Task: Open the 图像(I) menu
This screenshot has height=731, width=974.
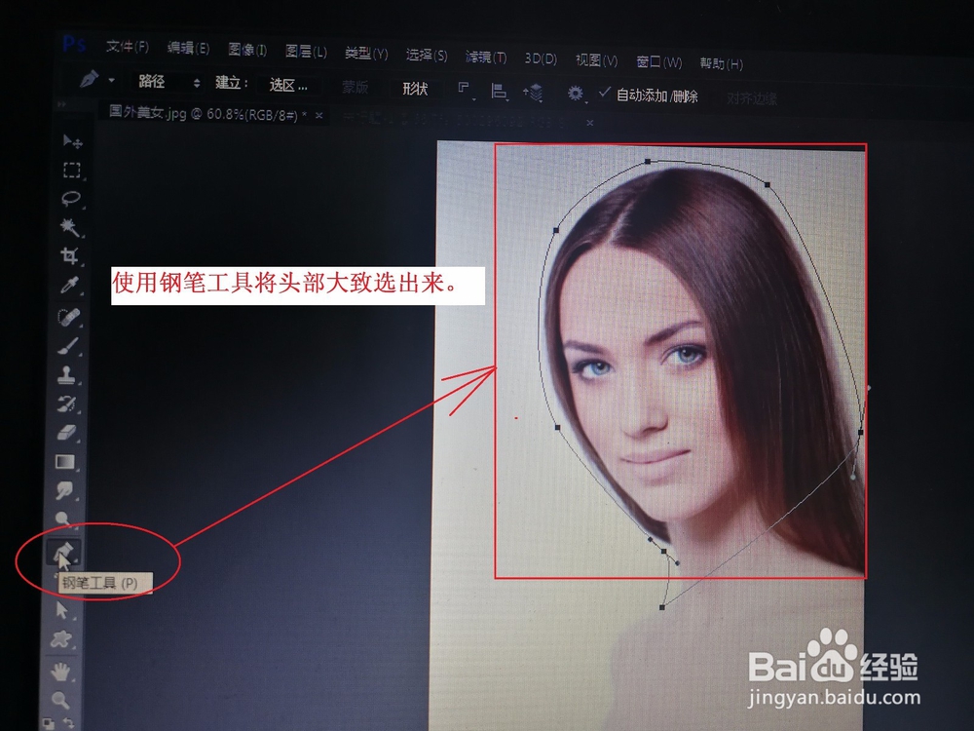Action: (x=247, y=50)
